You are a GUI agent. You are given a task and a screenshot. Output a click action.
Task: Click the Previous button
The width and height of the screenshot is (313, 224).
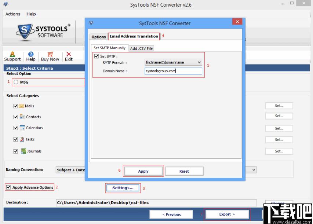pos(171,214)
